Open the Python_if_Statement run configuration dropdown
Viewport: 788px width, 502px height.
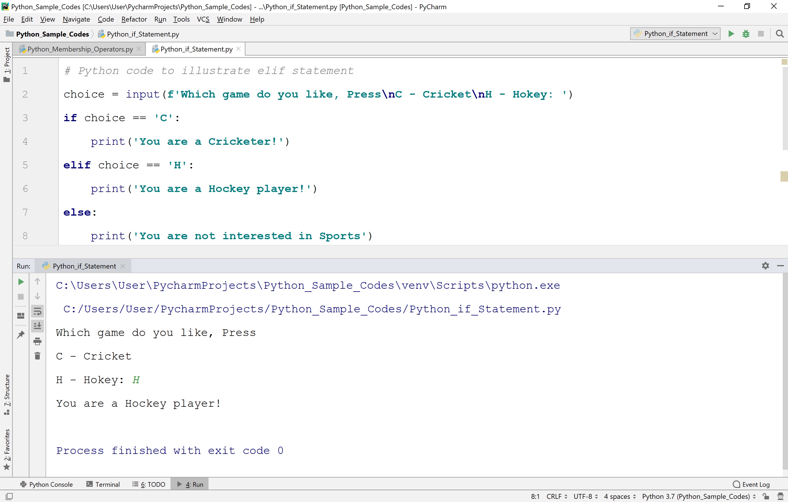click(x=675, y=34)
